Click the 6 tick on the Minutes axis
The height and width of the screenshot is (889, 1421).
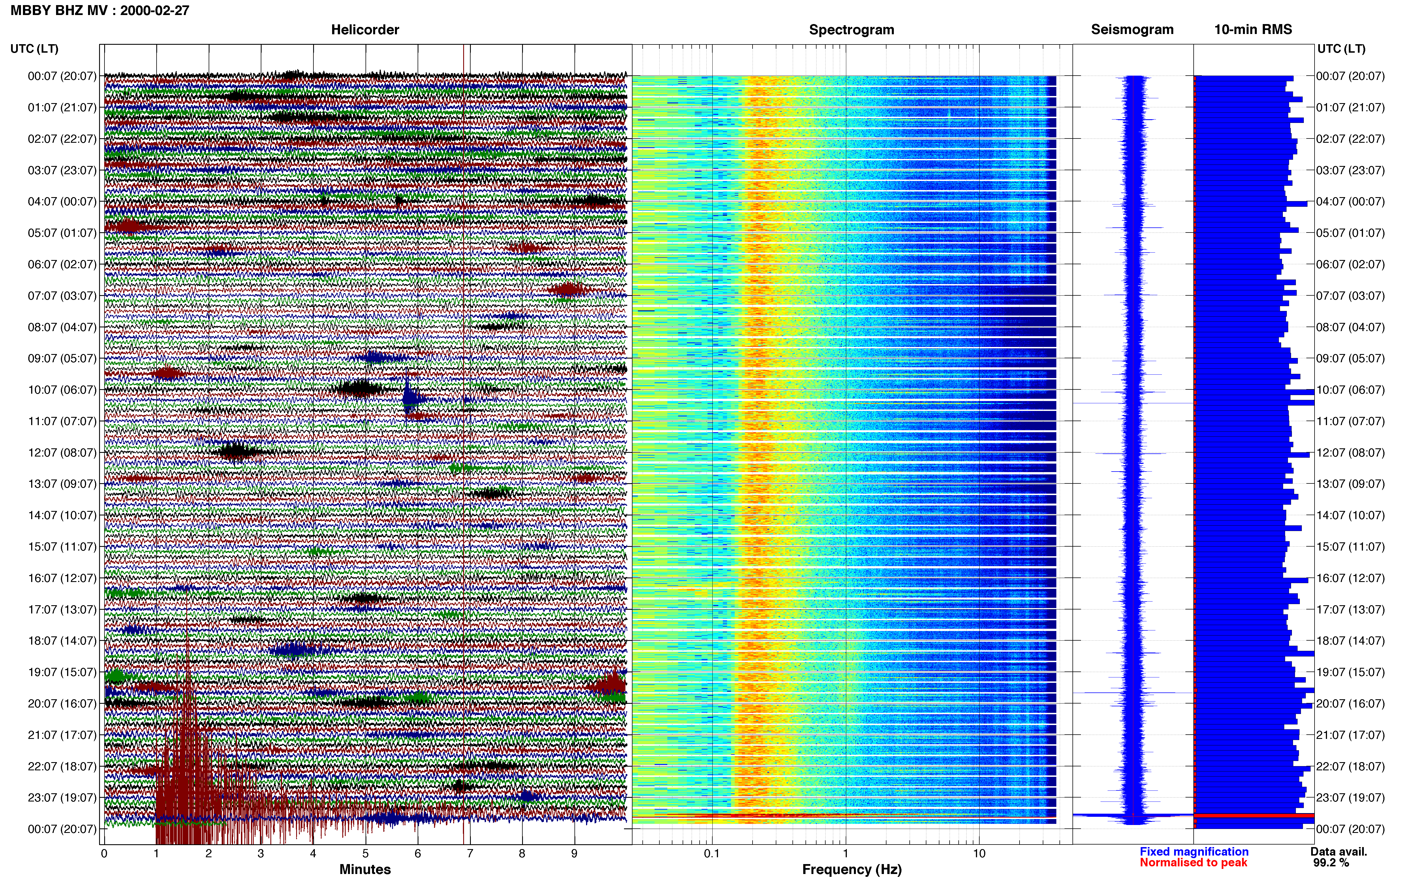418,854
